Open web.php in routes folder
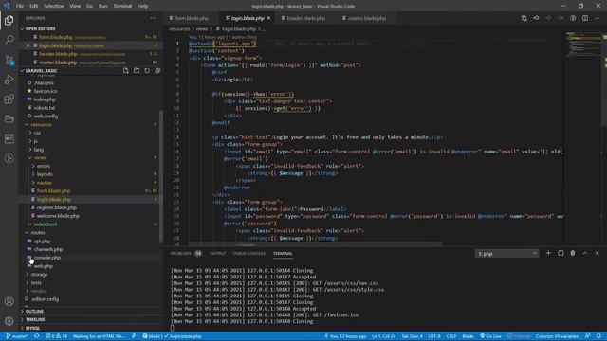The height and width of the screenshot is (341, 607). 43,266
